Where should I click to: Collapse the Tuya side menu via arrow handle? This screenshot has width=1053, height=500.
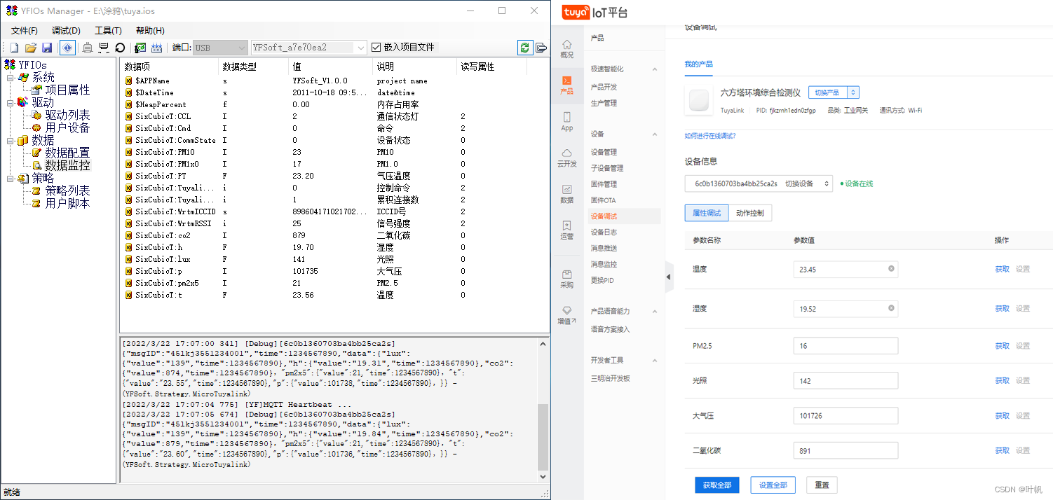point(668,277)
